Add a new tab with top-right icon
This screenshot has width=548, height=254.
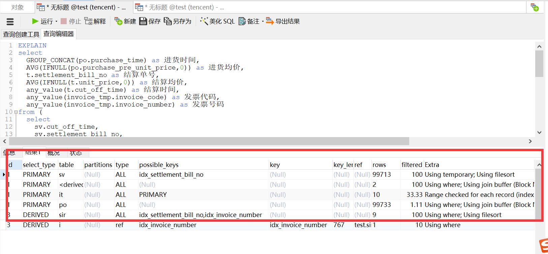click(x=535, y=7)
